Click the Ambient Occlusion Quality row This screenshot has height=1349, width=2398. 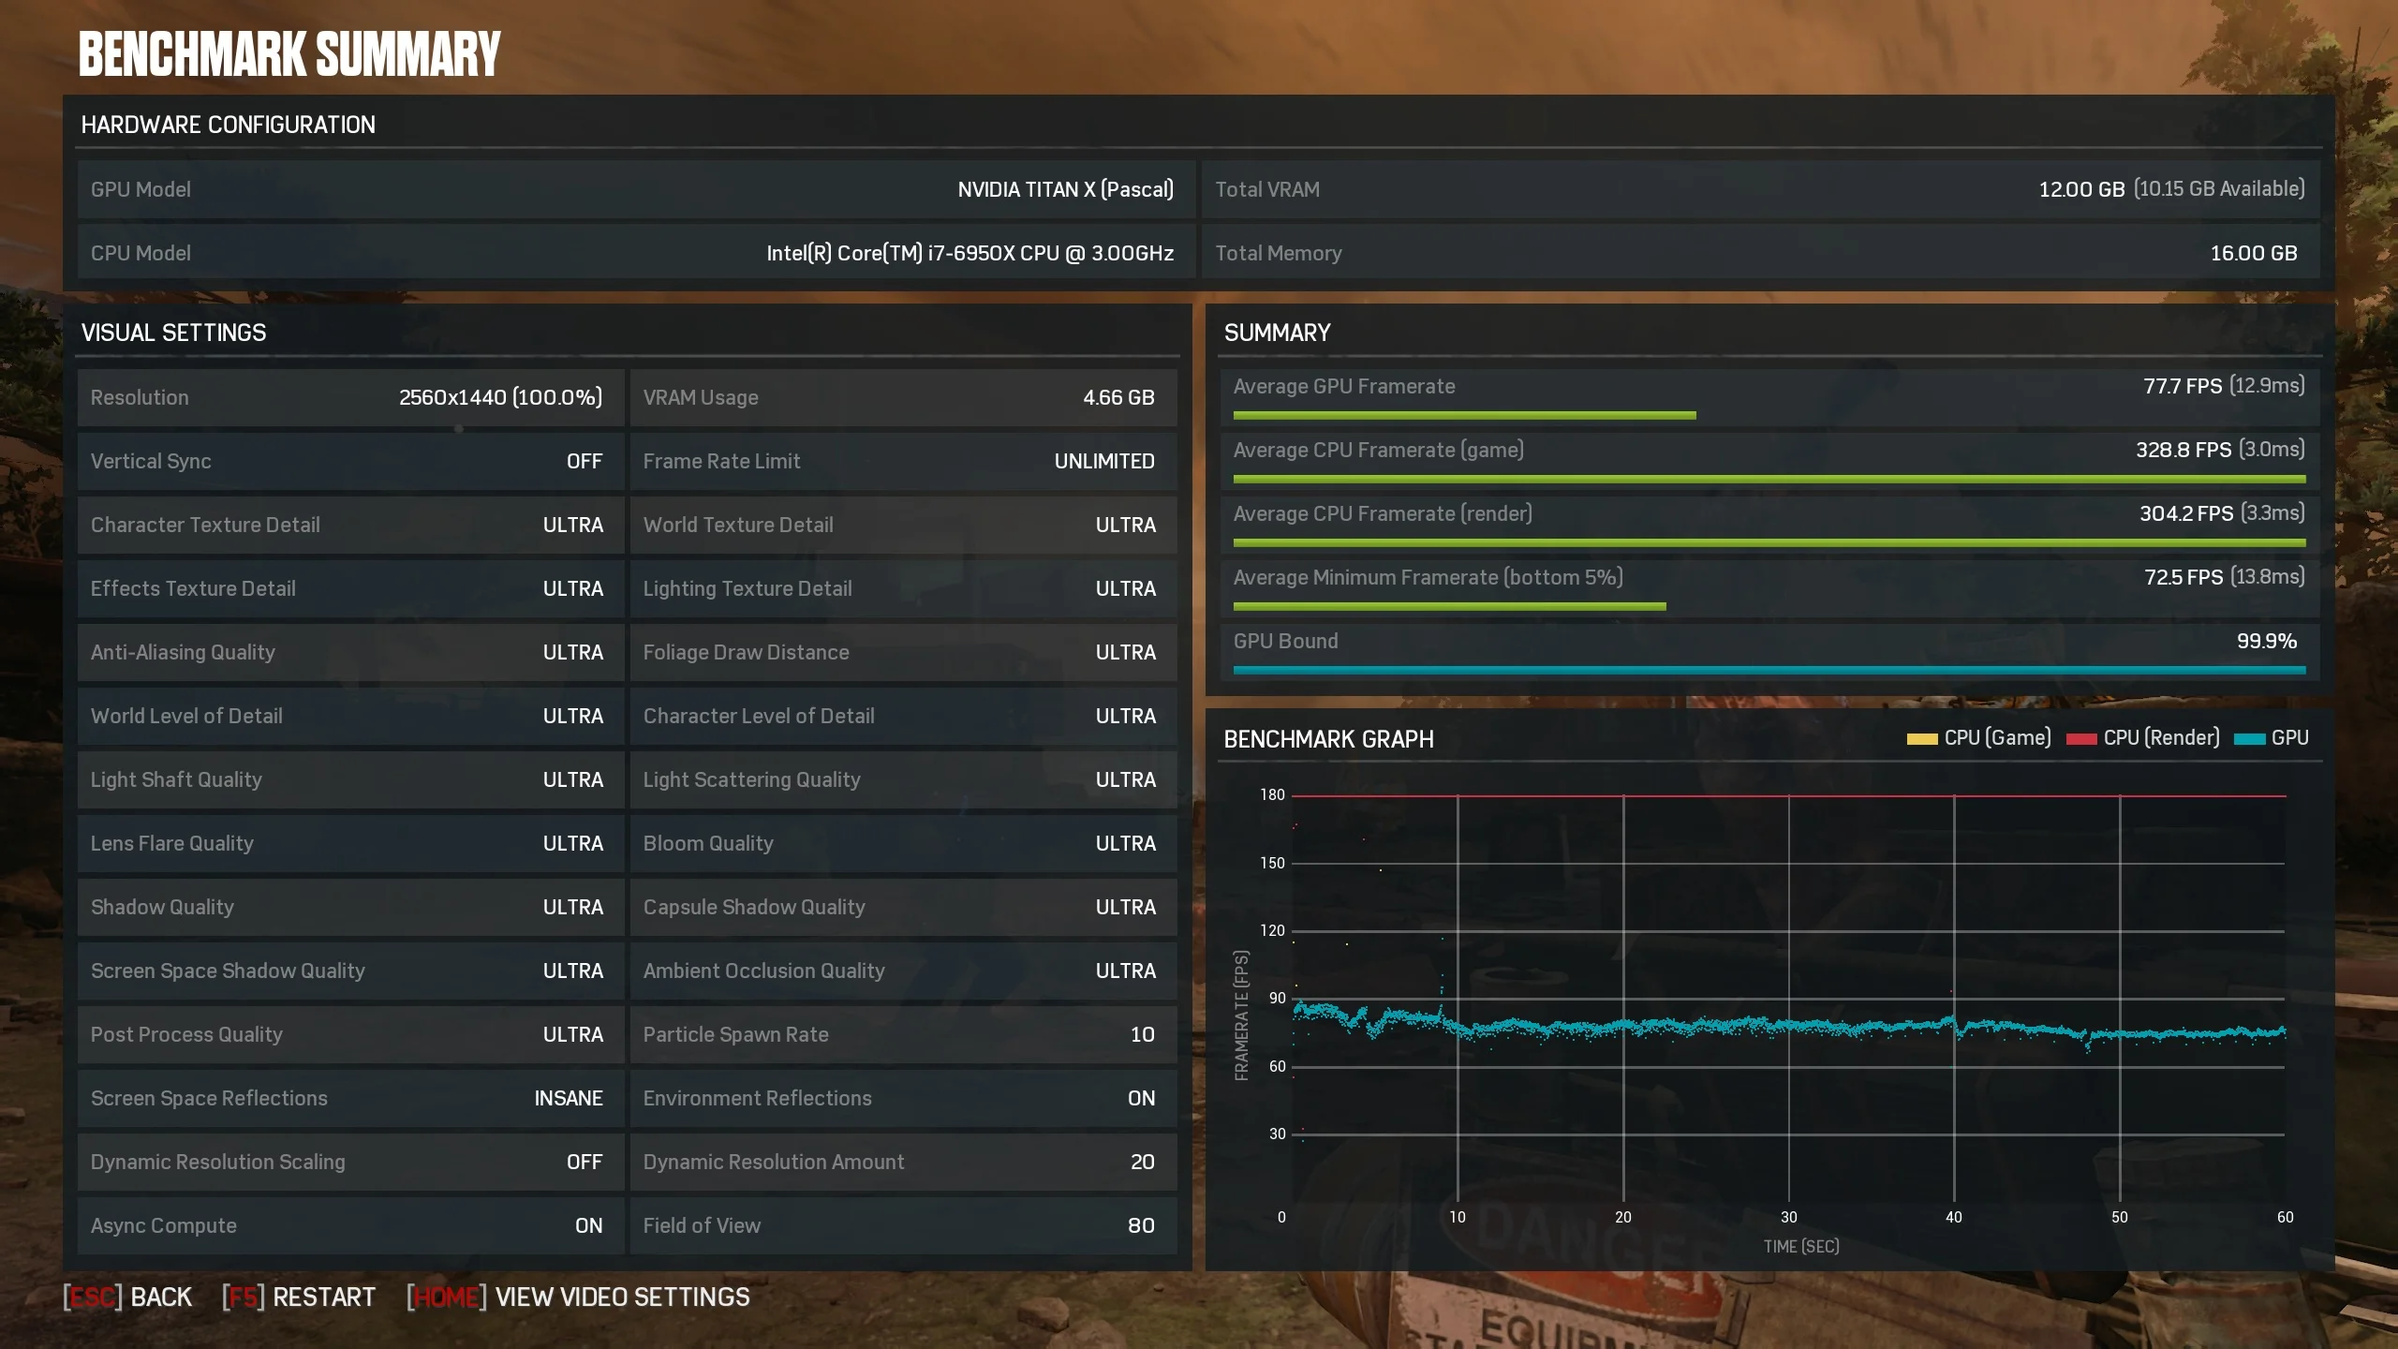903,971
